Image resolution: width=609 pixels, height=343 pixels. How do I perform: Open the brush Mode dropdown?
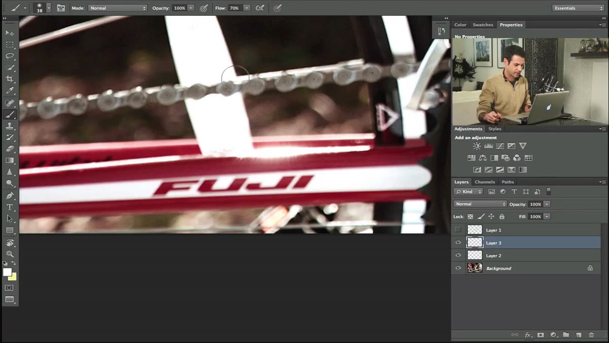pyautogui.click(x=118, y=8)
